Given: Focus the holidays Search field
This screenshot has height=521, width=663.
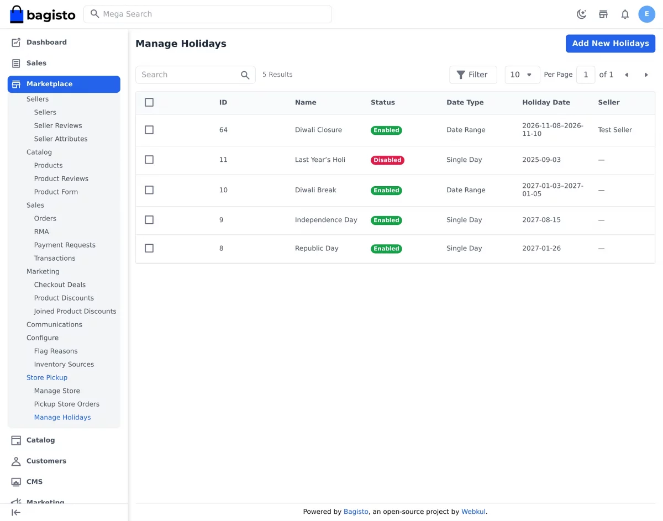Looking at the screenshot, I should coord(196,75).
